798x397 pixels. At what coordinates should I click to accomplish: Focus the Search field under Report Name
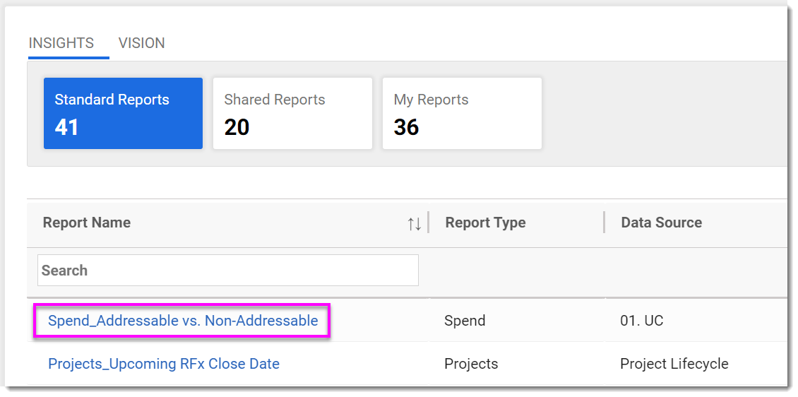coord(227,271)
